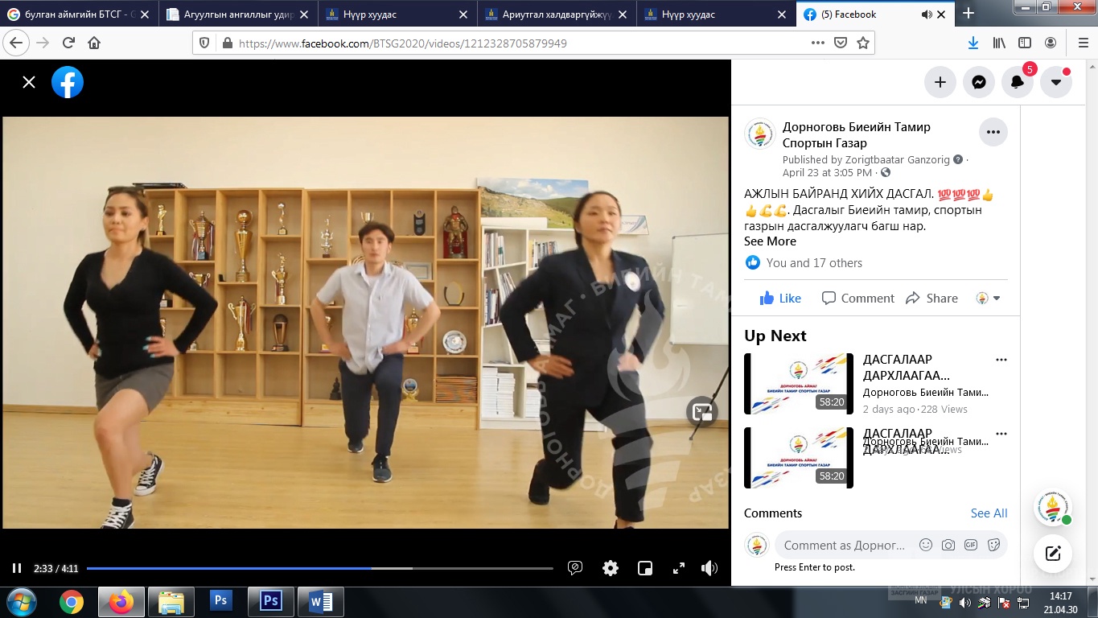Open Firefox library

click(x=999, y=43)
